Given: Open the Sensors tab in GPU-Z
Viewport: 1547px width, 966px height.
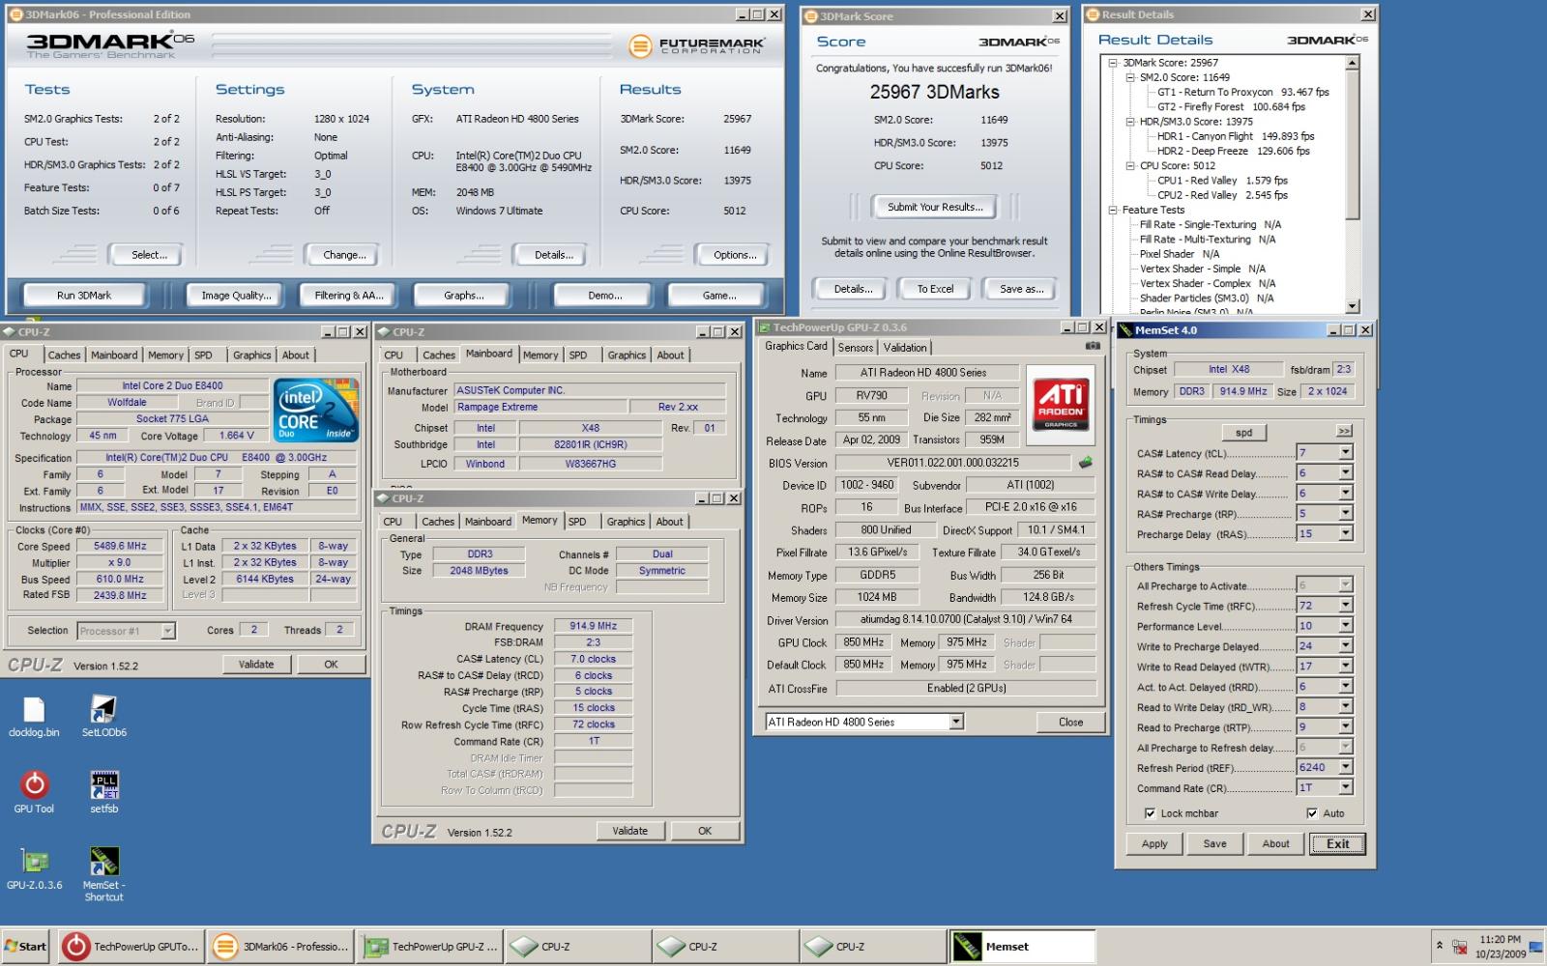Looking at the screenshot, I should click(x=855, y=347).
